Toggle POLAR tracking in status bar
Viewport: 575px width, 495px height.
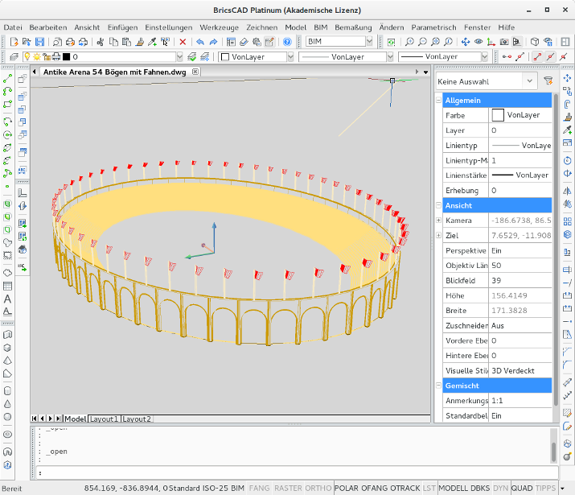[346, 488]
